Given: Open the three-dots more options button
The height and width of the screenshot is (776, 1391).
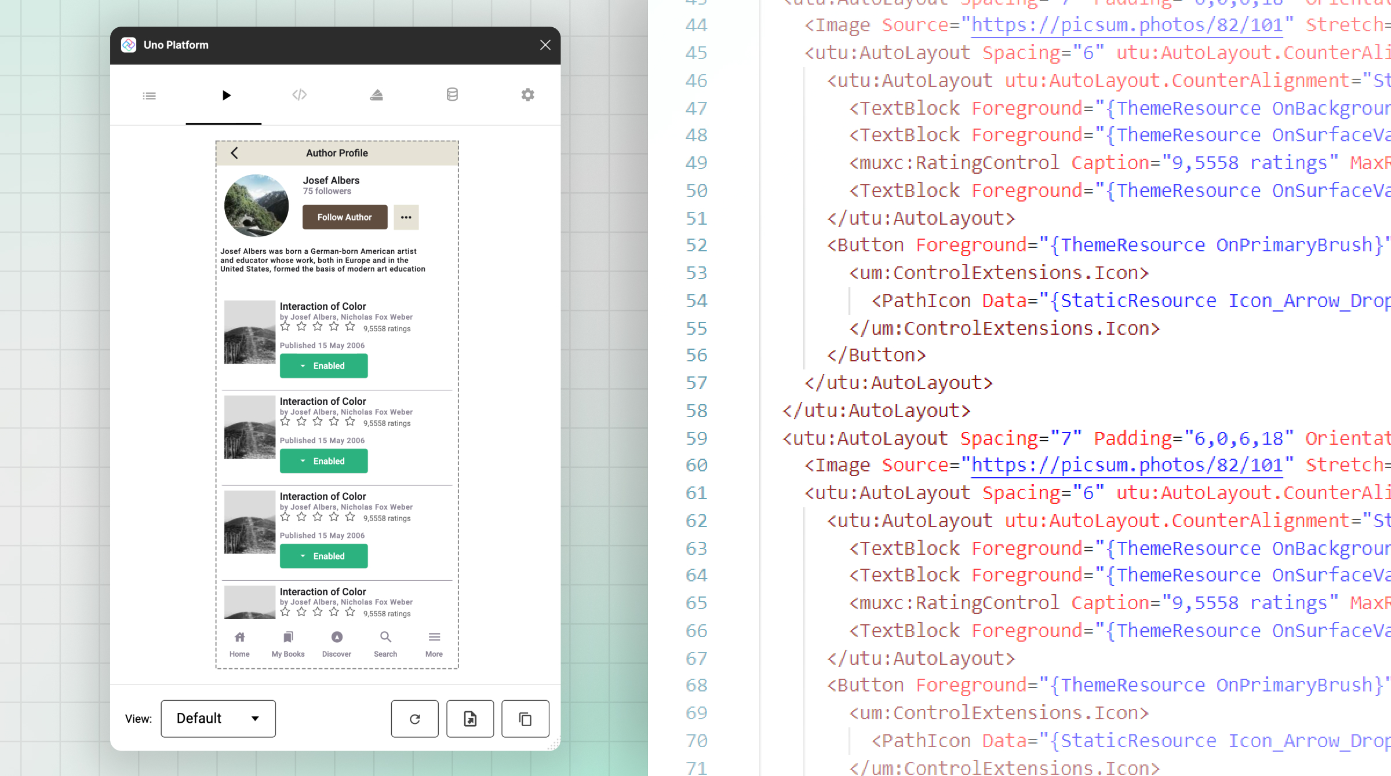Looking at the screenshot, I should (x=406, y=217).
